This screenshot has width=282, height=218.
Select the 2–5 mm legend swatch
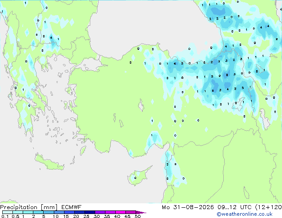pos(38,212)
